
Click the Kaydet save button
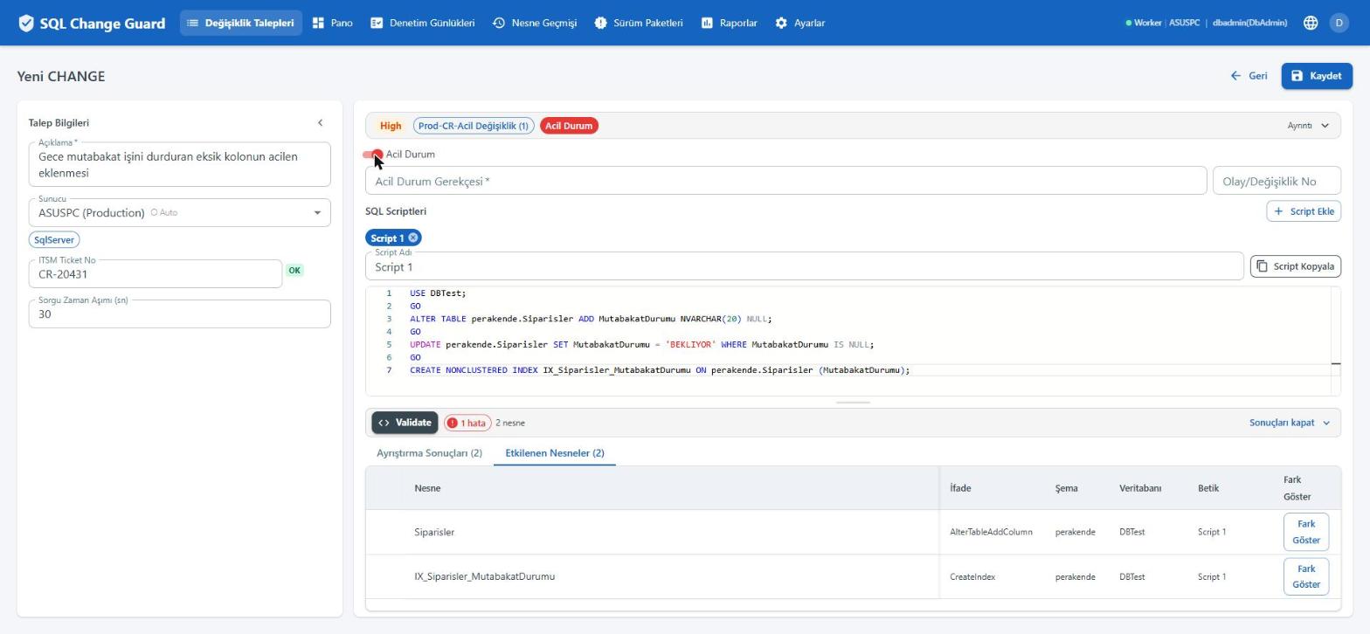1317,76
